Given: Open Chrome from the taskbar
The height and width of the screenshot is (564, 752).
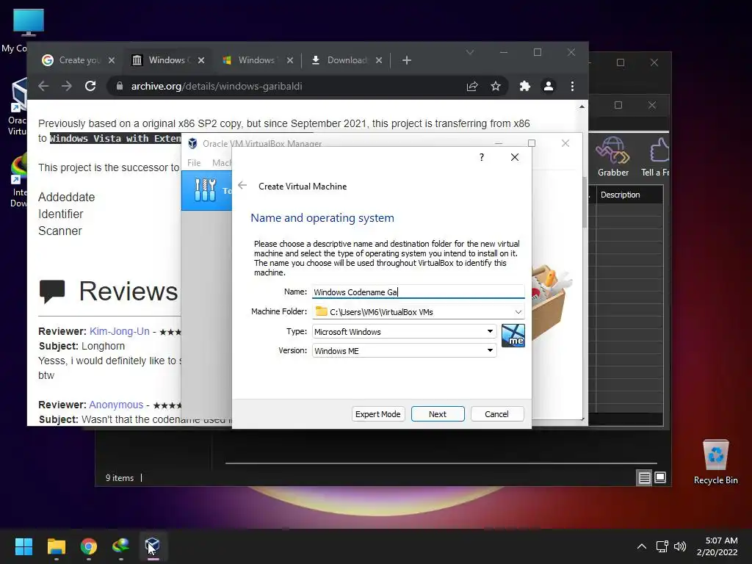Looking at the screenshot, I should pyautogui.click(x=88, y=546).
